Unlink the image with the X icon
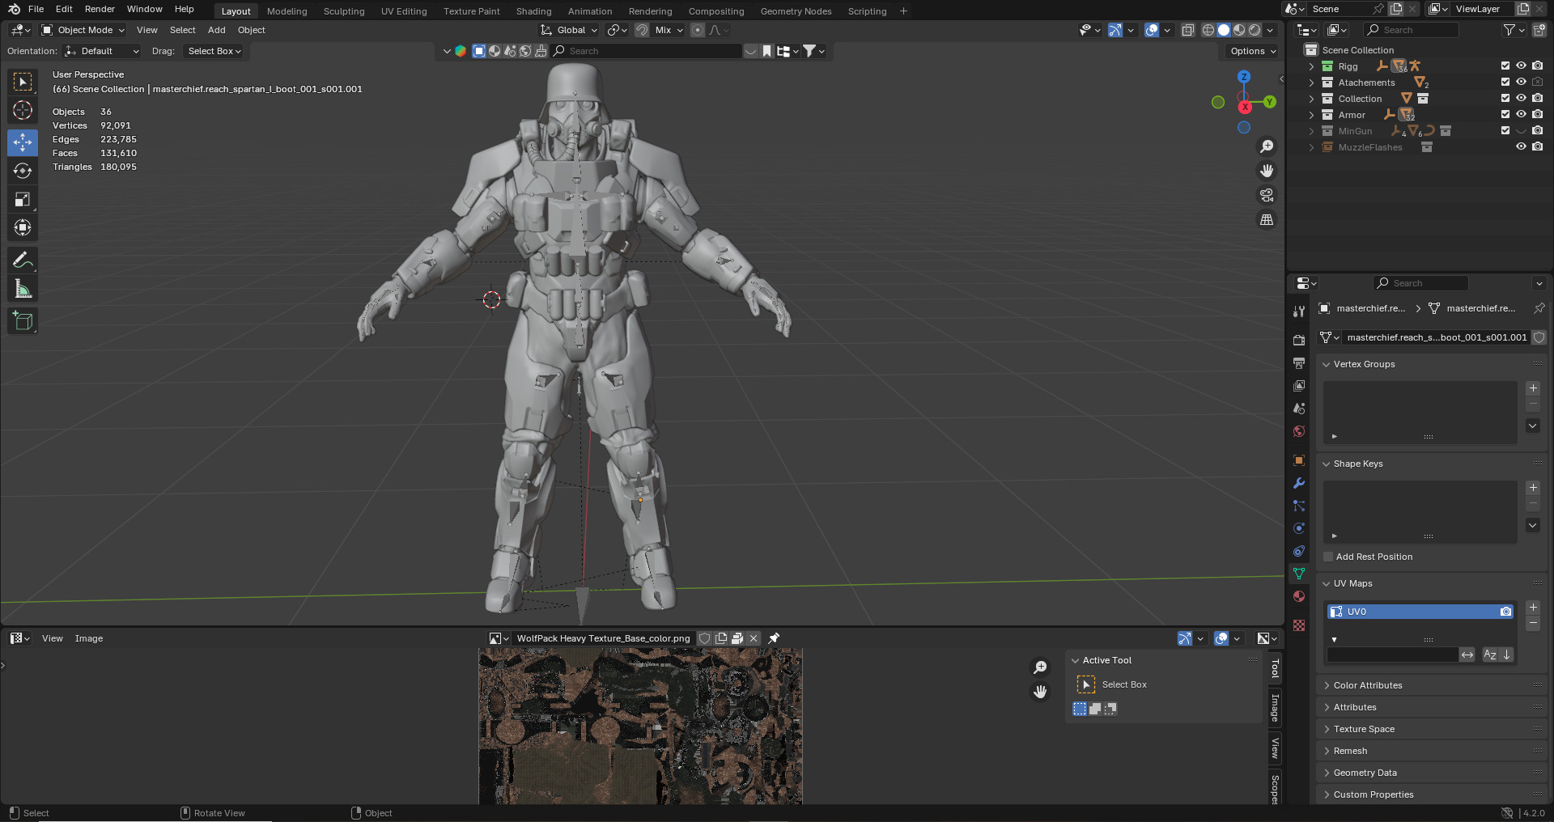This screenshot has height=822, width=1554. pyautogui.click(x=754, y=638)
